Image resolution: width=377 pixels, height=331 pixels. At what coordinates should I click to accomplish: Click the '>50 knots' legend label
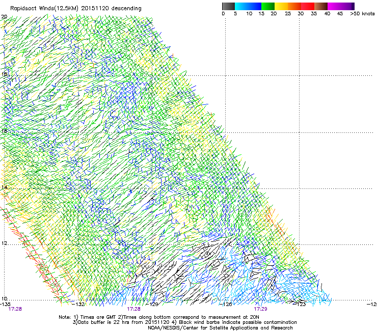tap(362, 14)
